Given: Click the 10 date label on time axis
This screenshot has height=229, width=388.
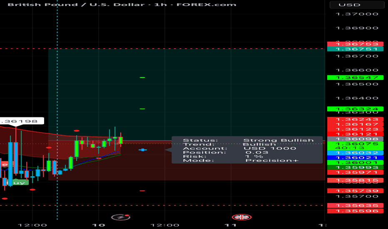Looking at the screenshot, I should (99, 225).
